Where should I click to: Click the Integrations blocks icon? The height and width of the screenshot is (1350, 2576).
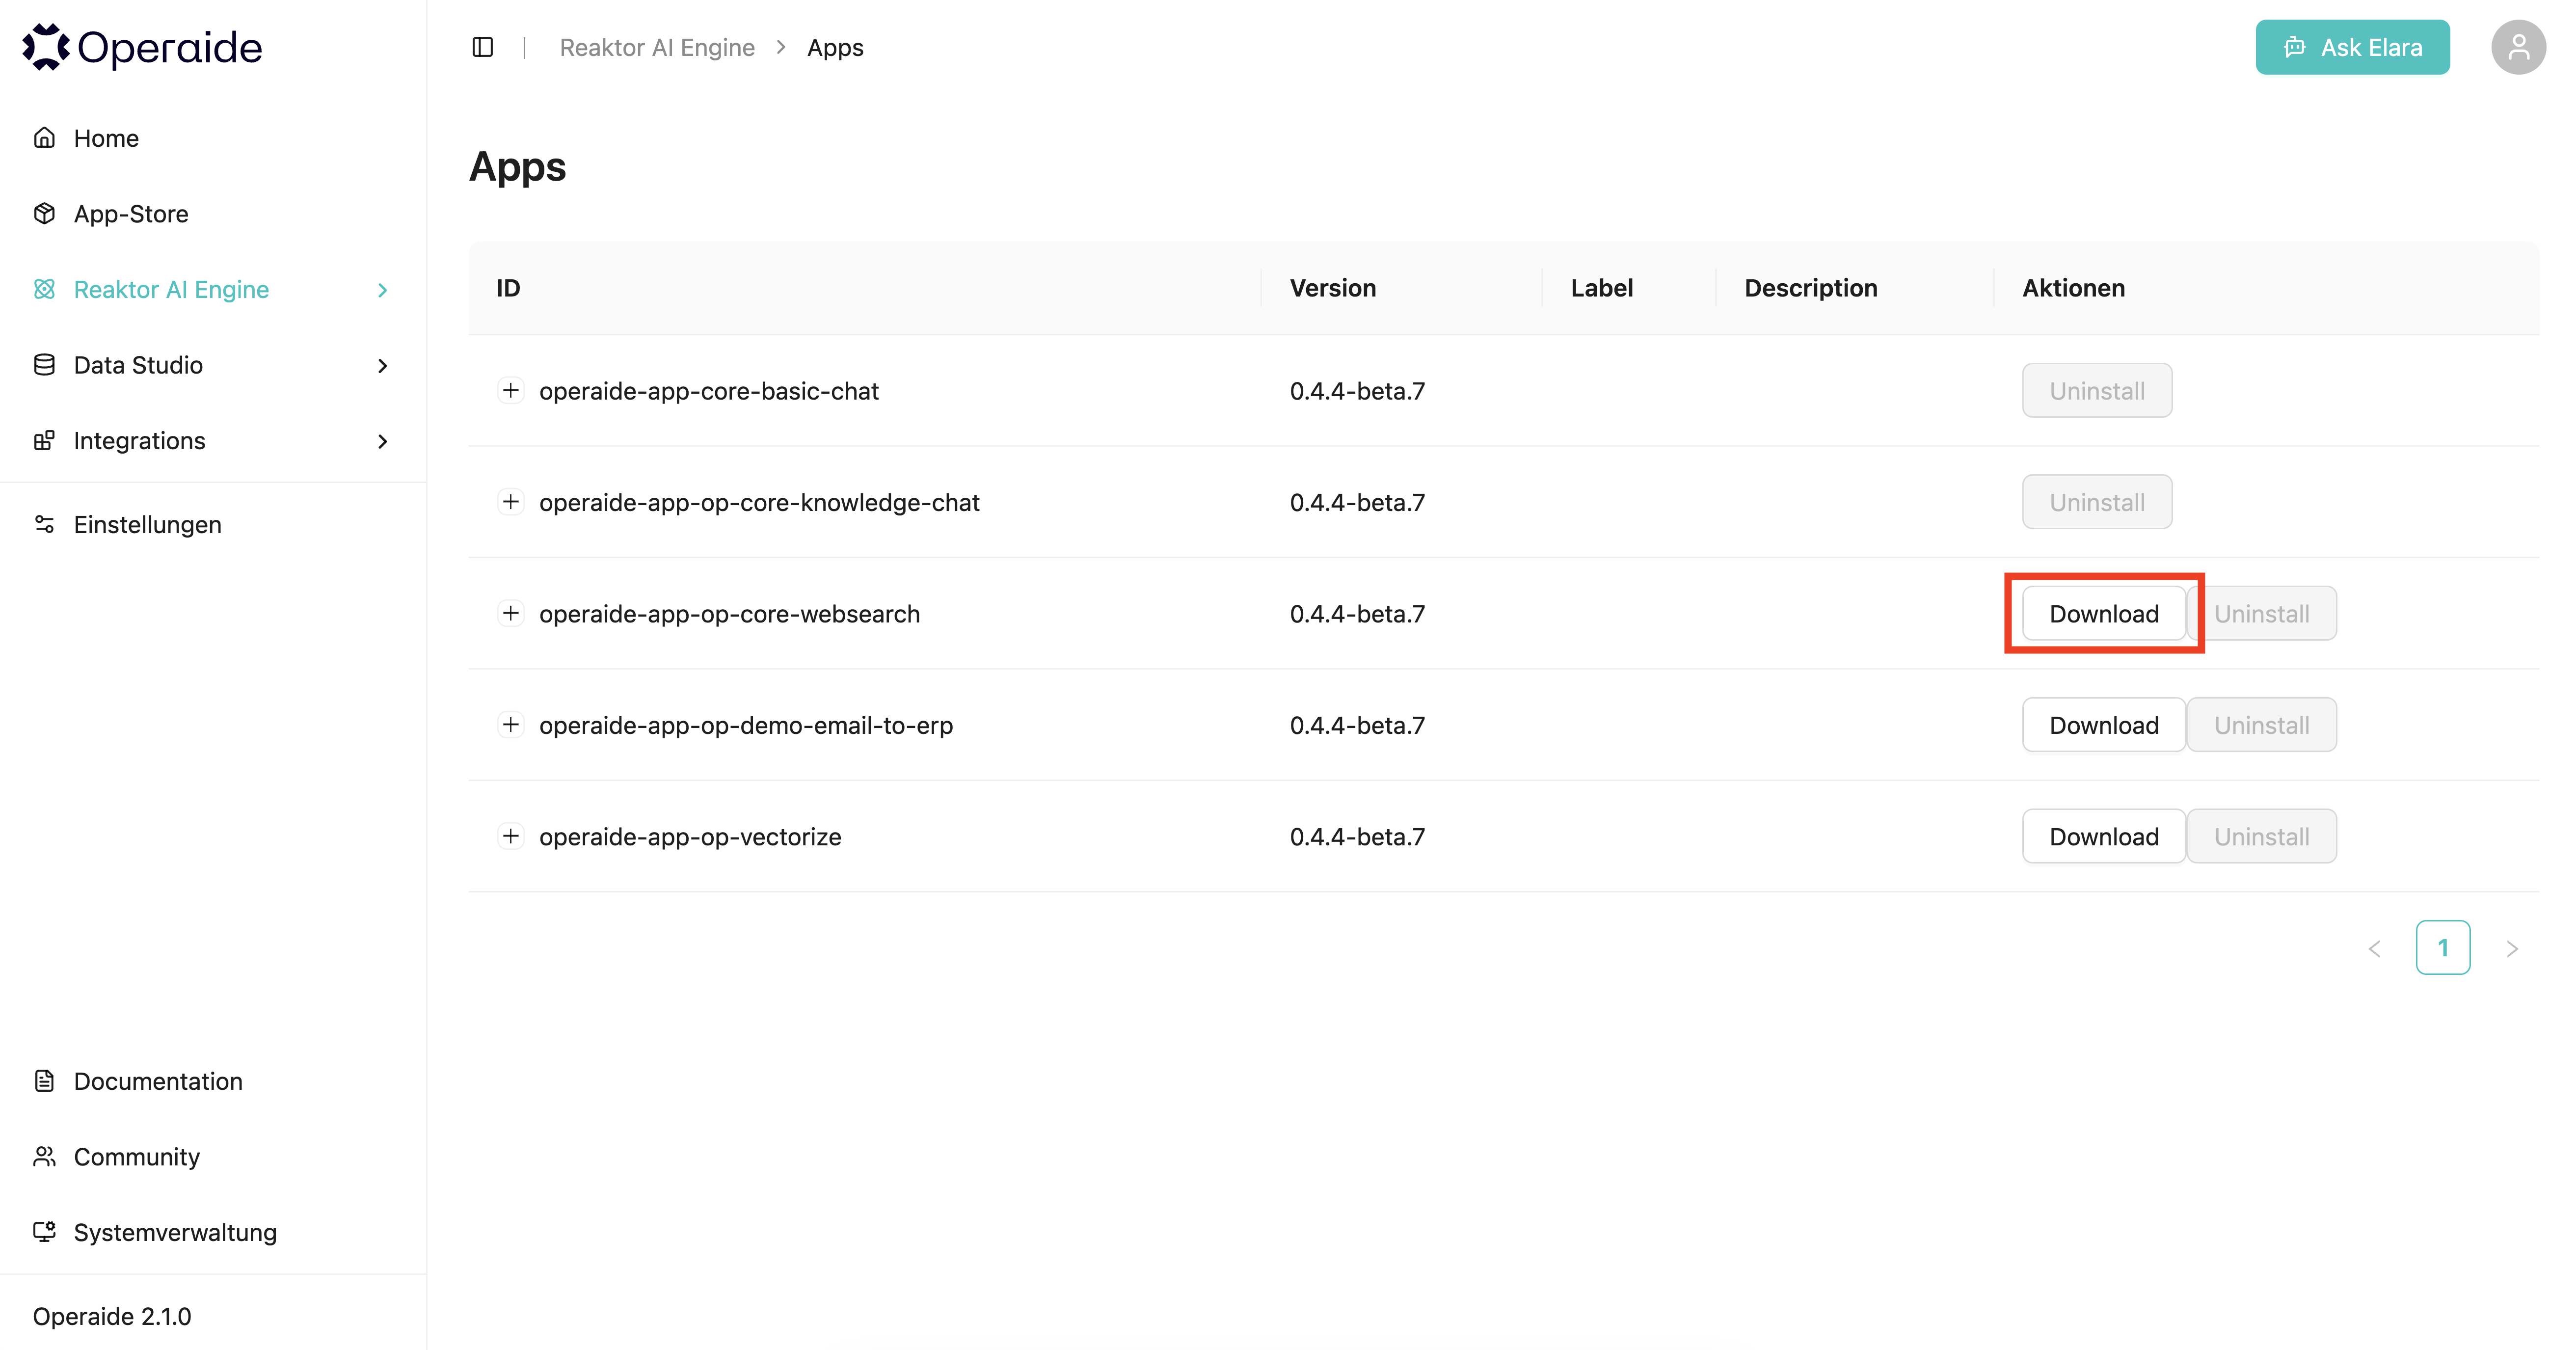click(44, 440)
